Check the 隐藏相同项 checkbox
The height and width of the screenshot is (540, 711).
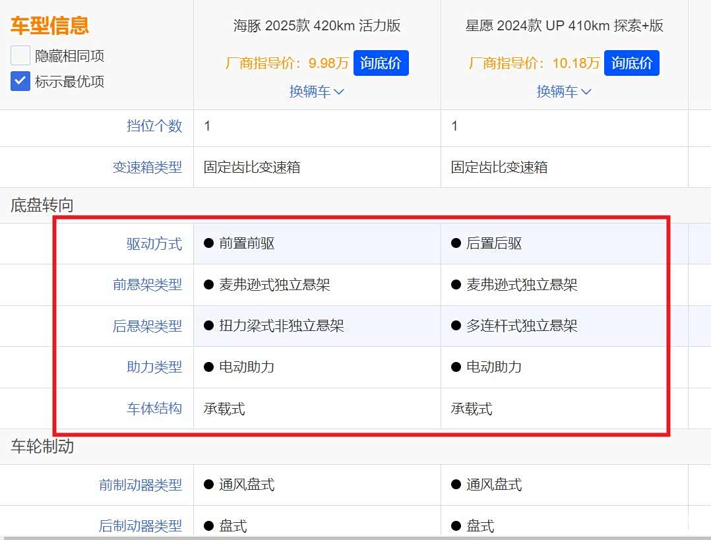20,56
